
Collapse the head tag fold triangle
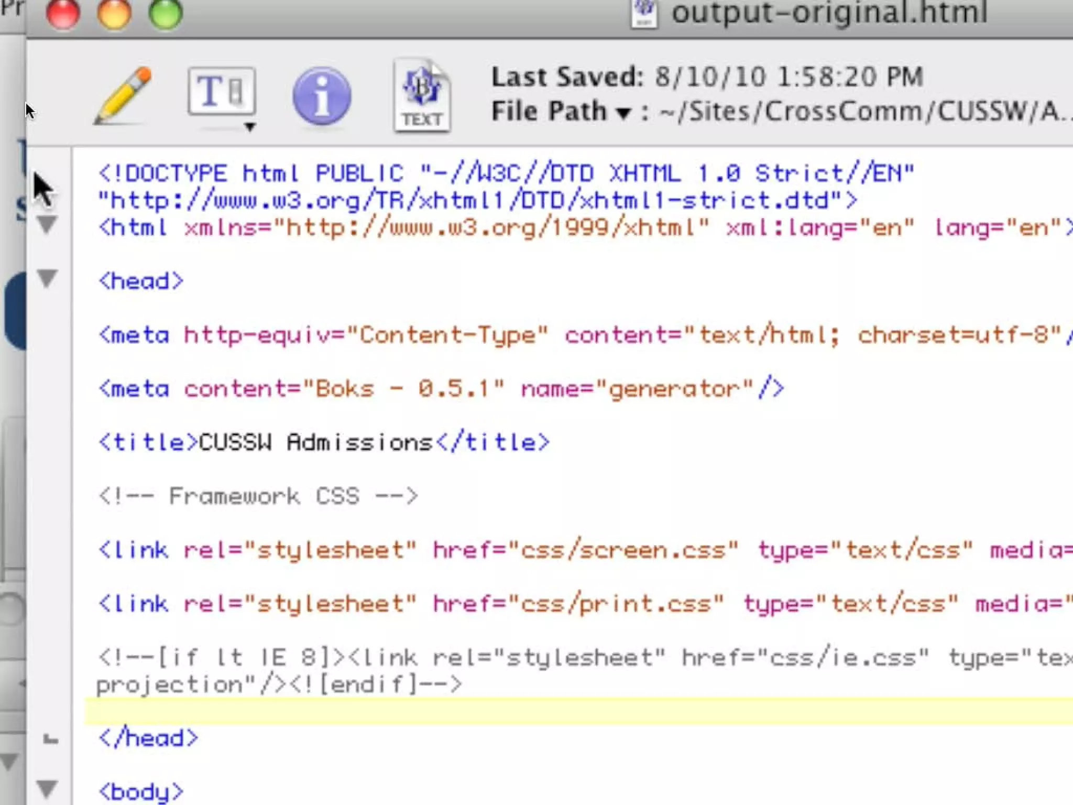[47, 278]
